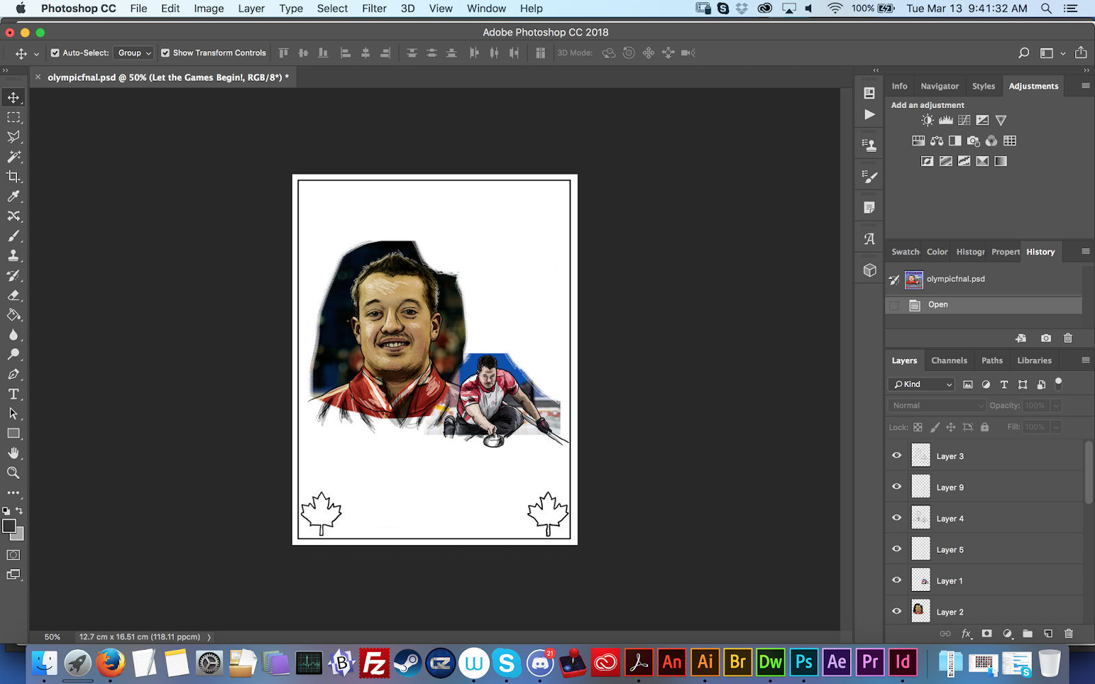Image resolution: width=1095 pixels, height=684 pixels.
Task: Expand the status bar info arrow
Action: 209,637
